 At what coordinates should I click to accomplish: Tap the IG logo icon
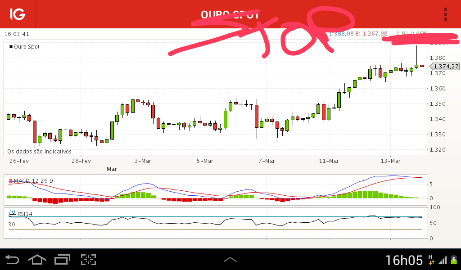click(18, 14)
